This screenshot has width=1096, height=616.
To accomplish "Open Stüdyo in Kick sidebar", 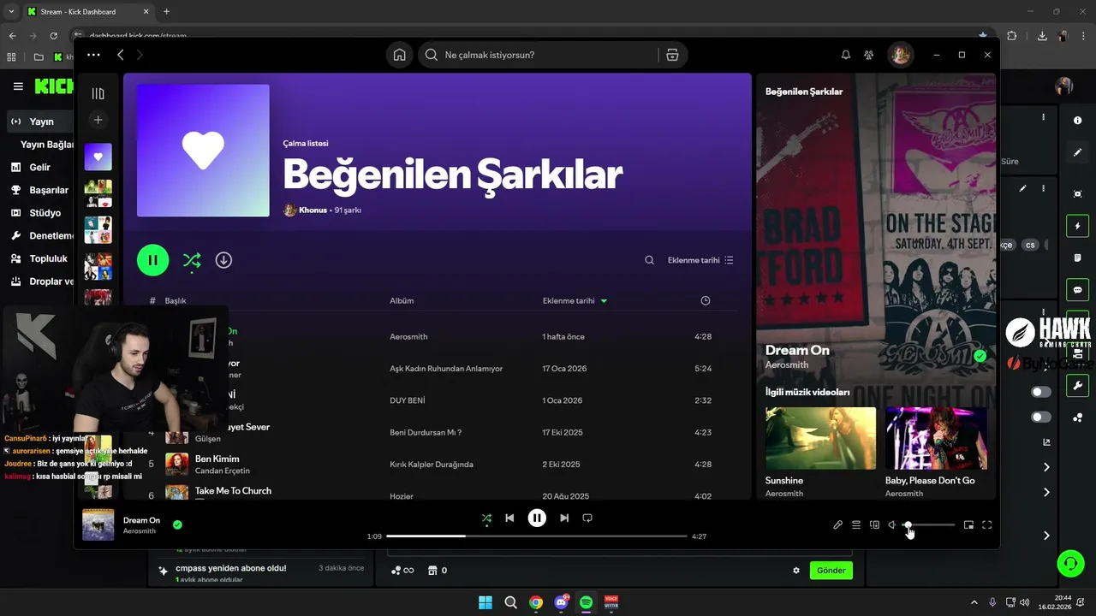I will pyautogui.click(x=45, y=213).
